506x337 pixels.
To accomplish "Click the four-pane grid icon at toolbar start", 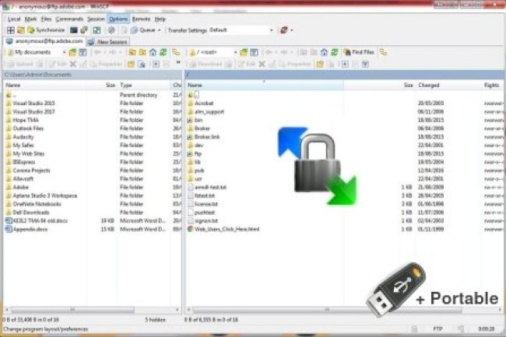I will (x=11, y=30).
